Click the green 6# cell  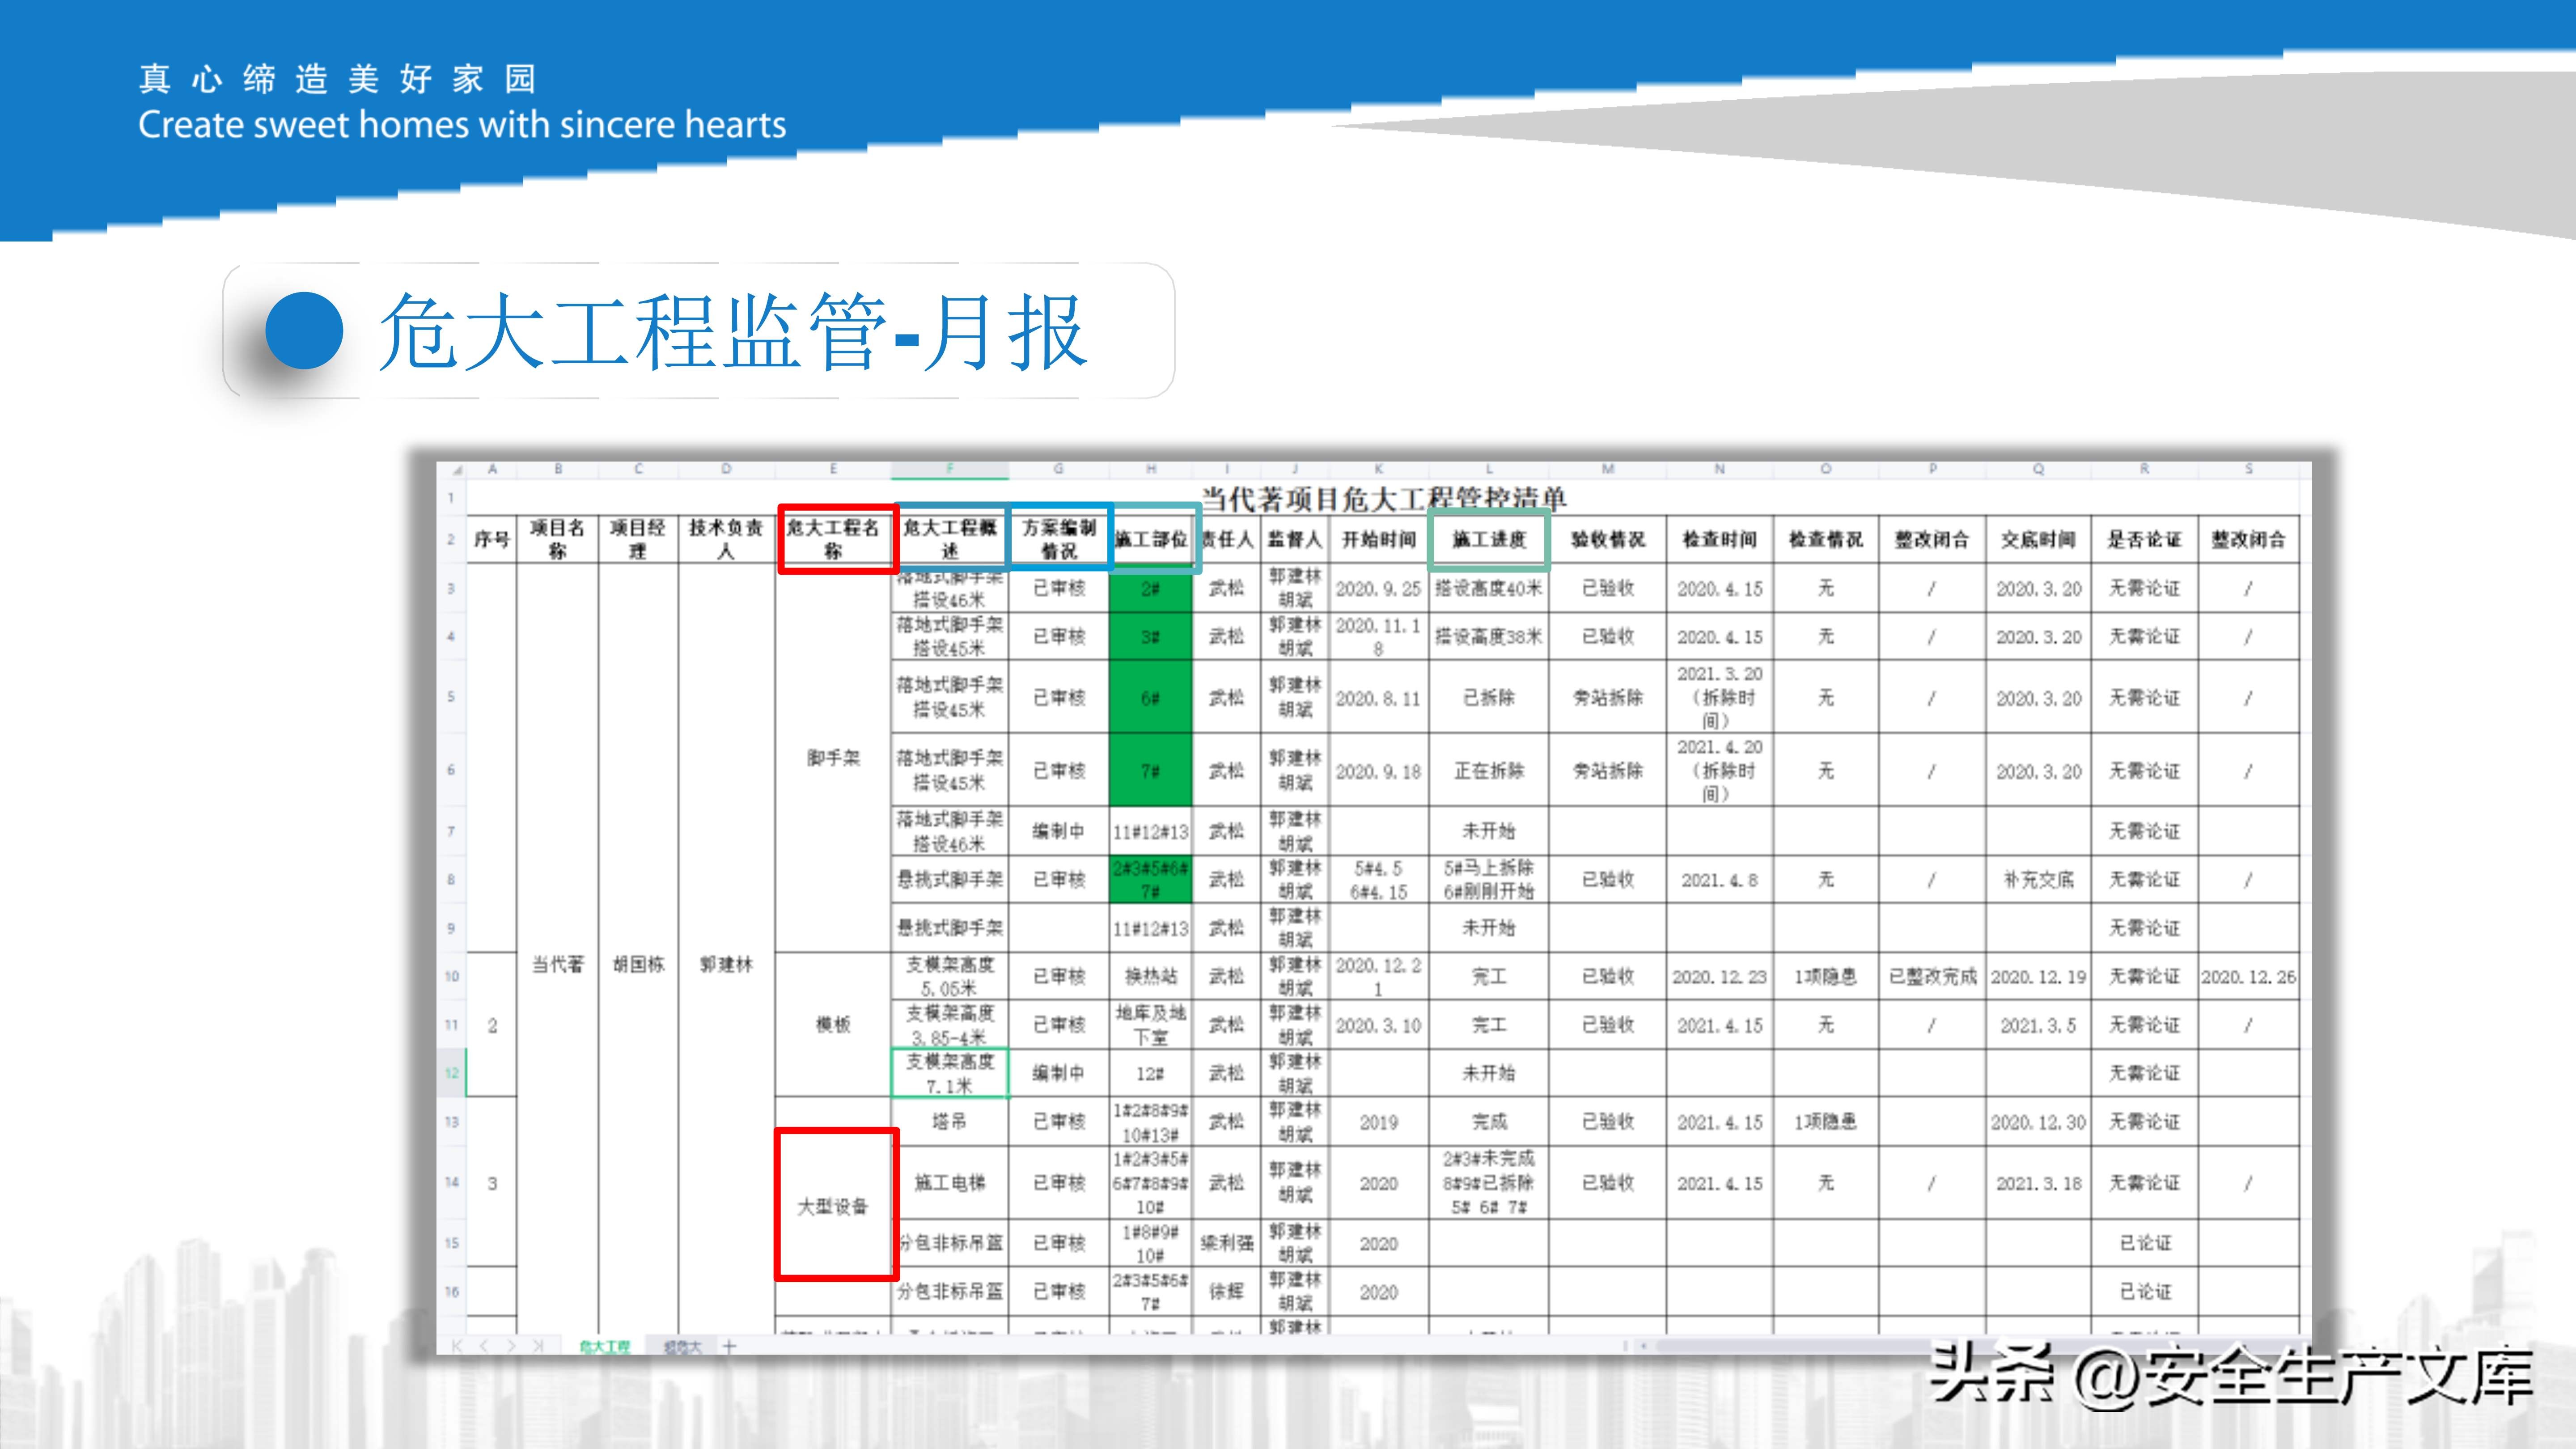tap(1151, 697)
